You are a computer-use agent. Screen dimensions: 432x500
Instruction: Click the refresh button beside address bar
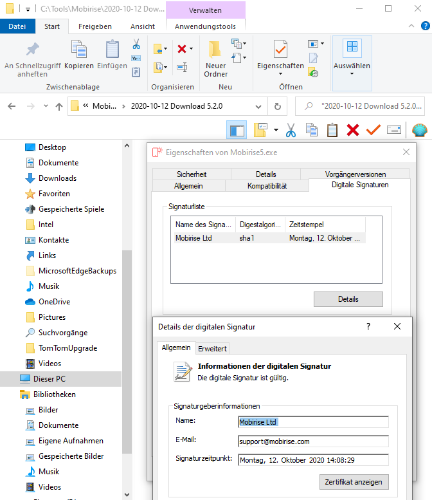pos(277,106)
